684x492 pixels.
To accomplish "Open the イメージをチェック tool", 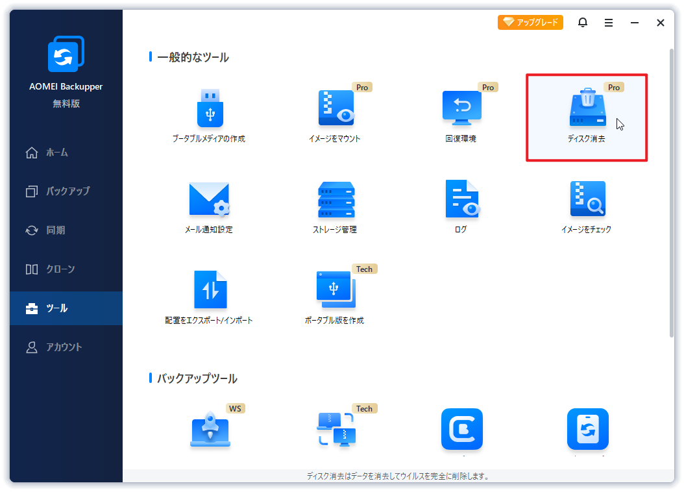I will (587, 208).
